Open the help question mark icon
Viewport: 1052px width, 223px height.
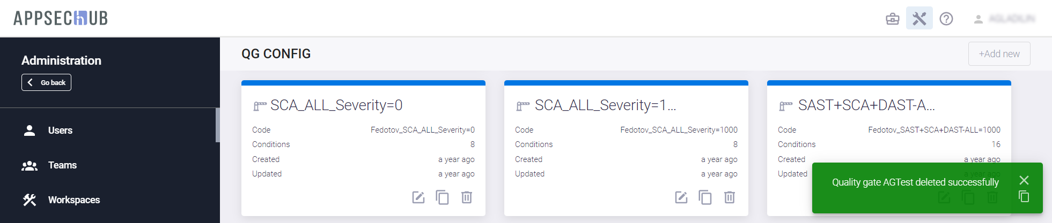tap(946, 19)
